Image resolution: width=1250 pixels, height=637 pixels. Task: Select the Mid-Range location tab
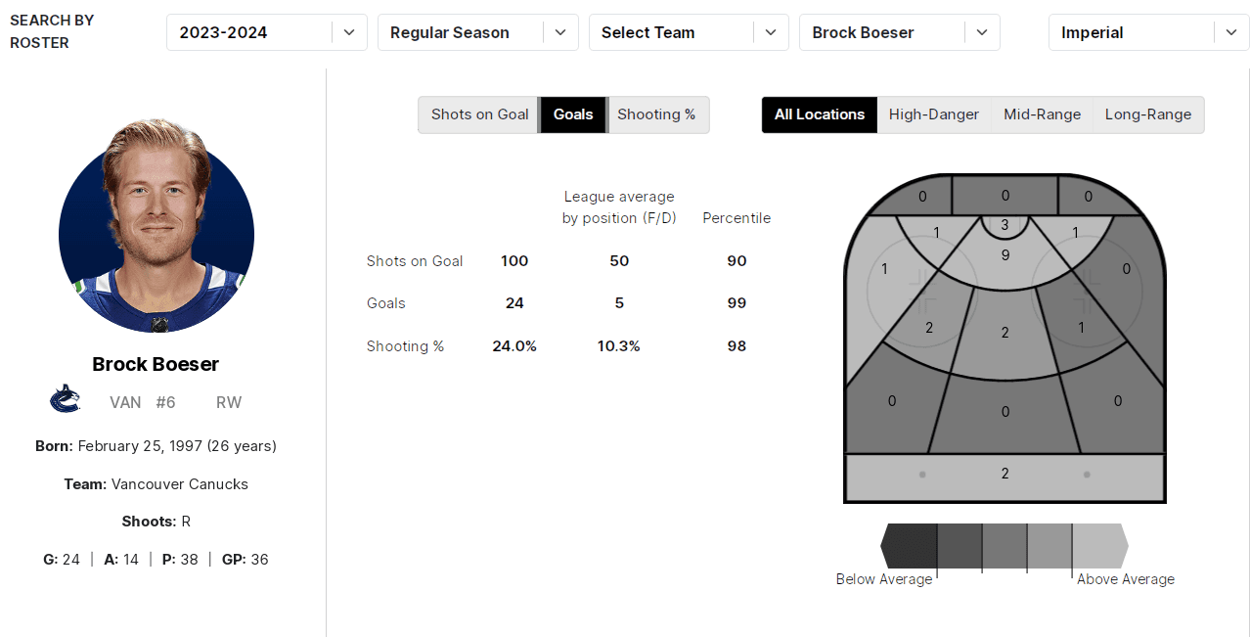(1042, 114)
